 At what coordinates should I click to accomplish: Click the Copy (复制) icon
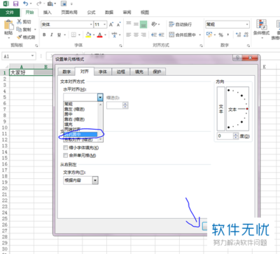click(x=19, y=29)
